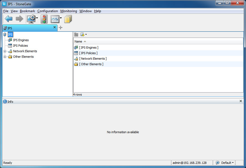The width and height of the screenshot is (246, 168).
Task: Select the [ Other Elements ] list row
Action: [158, 64]
